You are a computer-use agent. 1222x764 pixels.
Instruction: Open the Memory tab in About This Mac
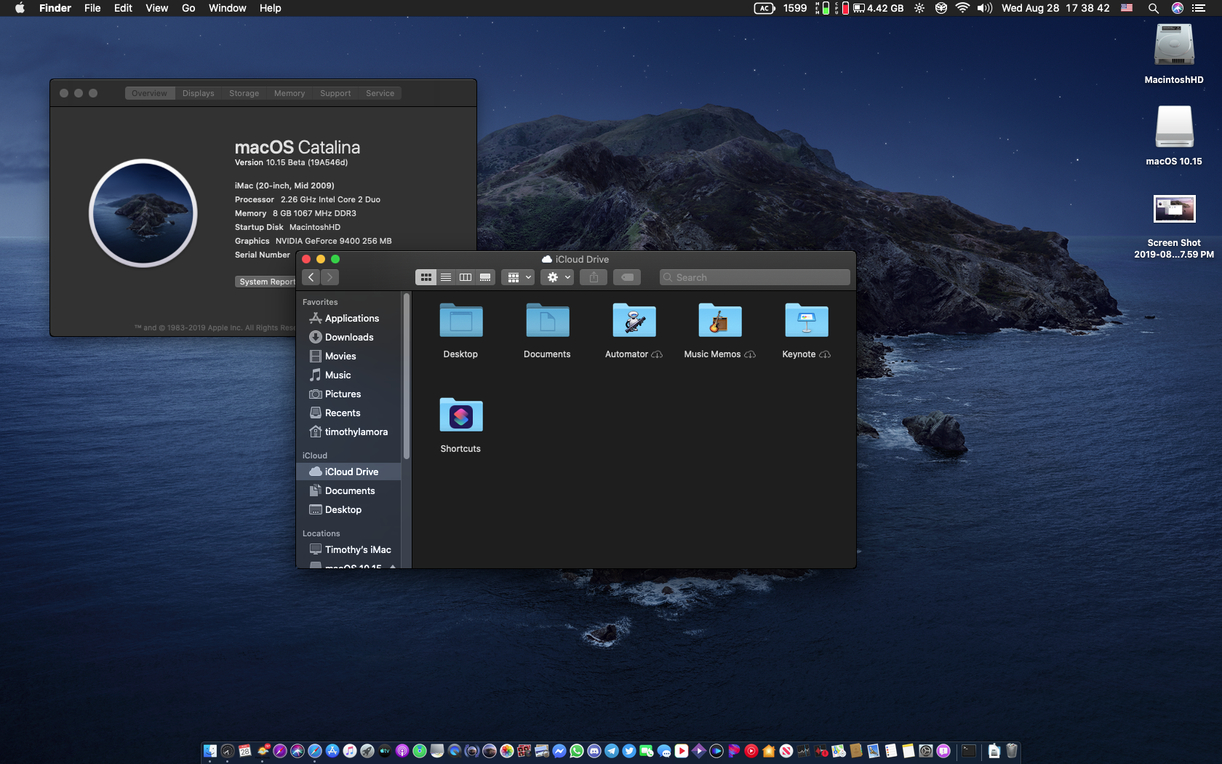tap(289, 93)
